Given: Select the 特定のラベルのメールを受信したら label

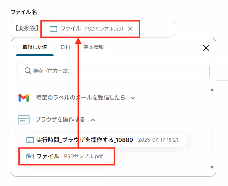Looking at the screenshot, I should 80,97.
